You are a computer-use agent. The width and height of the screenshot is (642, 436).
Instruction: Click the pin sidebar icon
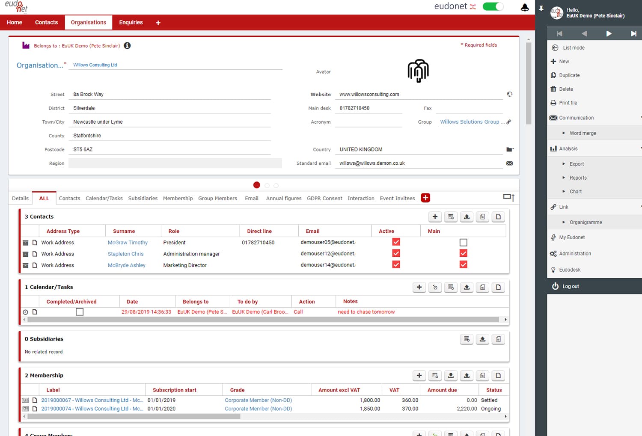click(541, 8)
